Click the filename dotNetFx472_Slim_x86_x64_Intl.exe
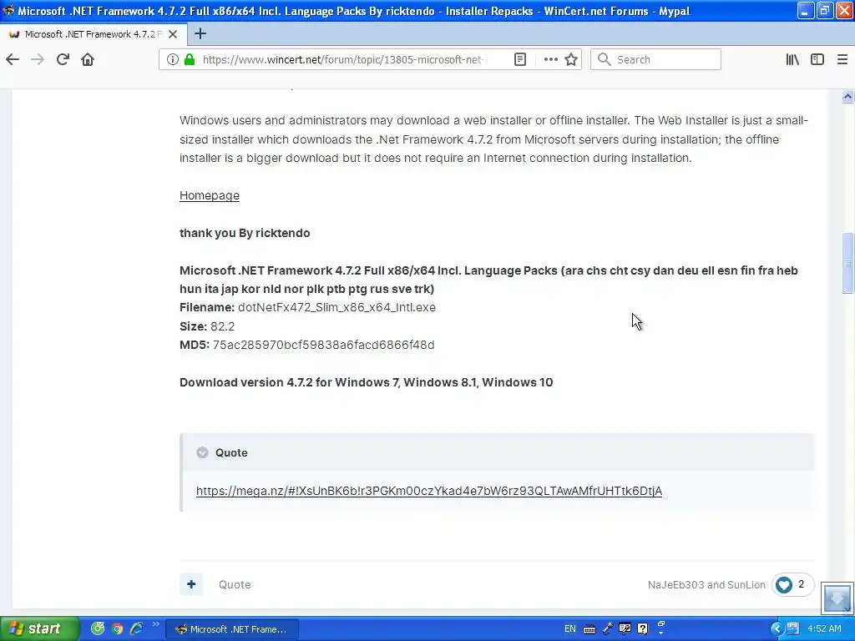855x641 pixels. [336, 307]
